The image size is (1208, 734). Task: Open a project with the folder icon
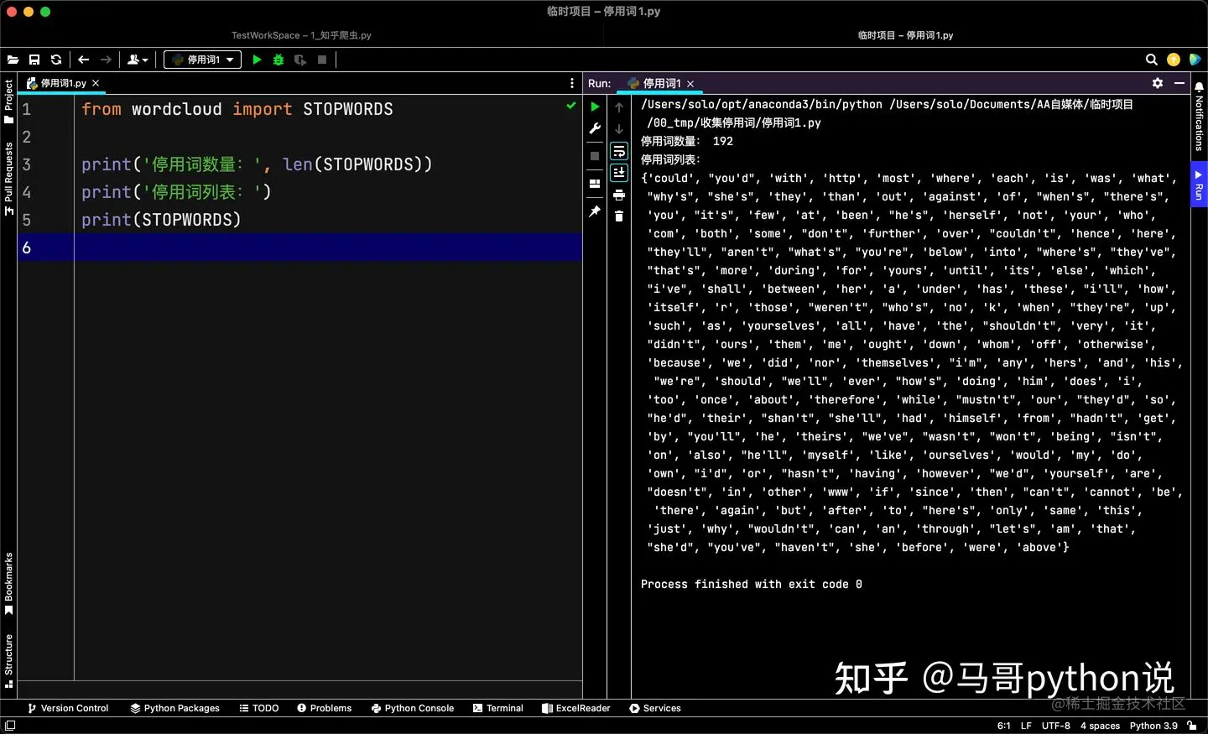coord(13,60)
